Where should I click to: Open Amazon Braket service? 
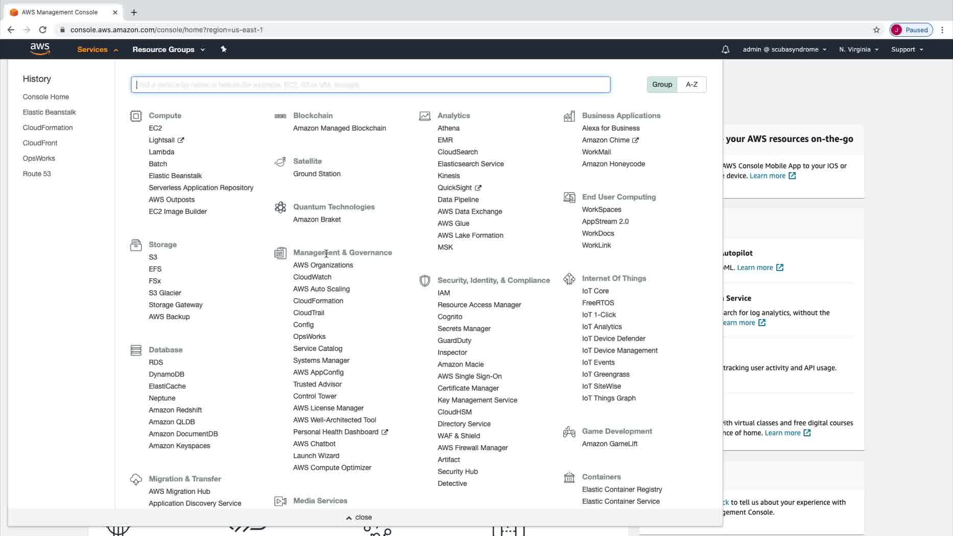tap(317, 220)
